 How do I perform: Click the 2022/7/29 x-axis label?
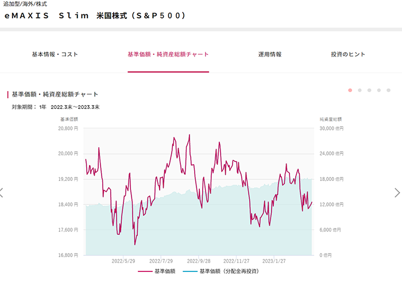(x=161, y=261)
